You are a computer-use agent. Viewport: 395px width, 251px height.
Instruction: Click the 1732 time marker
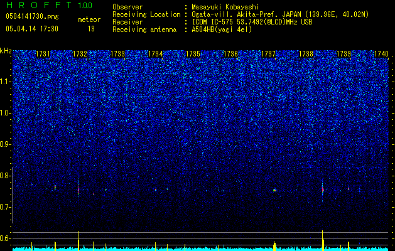(80, 54)
